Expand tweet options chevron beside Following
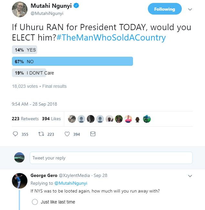Viewport: 205px width, 210px height. pyautogui.click(x=190, y=9)
